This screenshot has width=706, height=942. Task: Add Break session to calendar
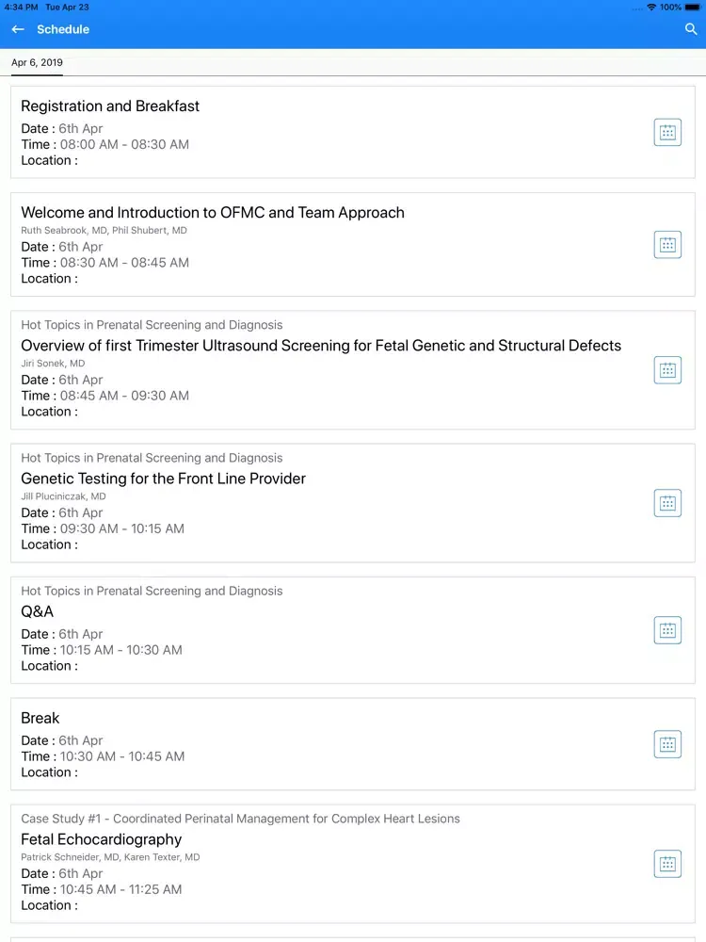click(x=667, y=744)
